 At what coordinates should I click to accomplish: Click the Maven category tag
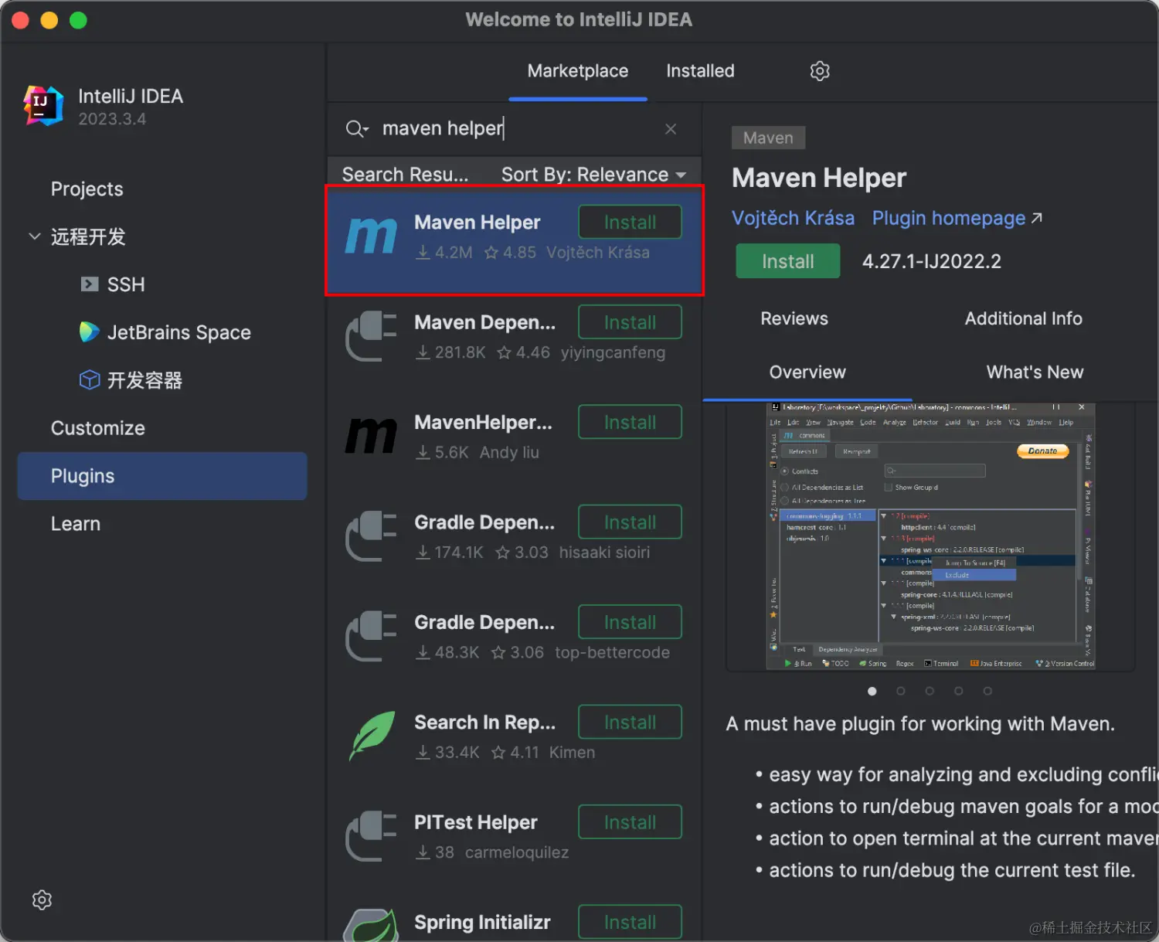tap(768, 138)
